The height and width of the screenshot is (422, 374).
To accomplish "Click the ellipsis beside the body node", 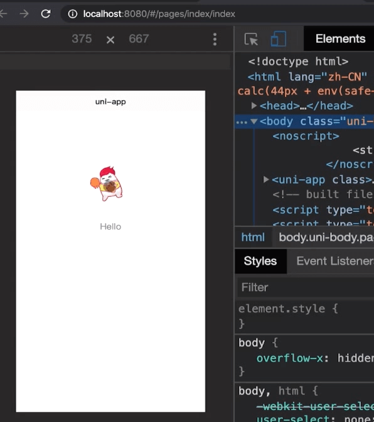I will click(242, 123).
